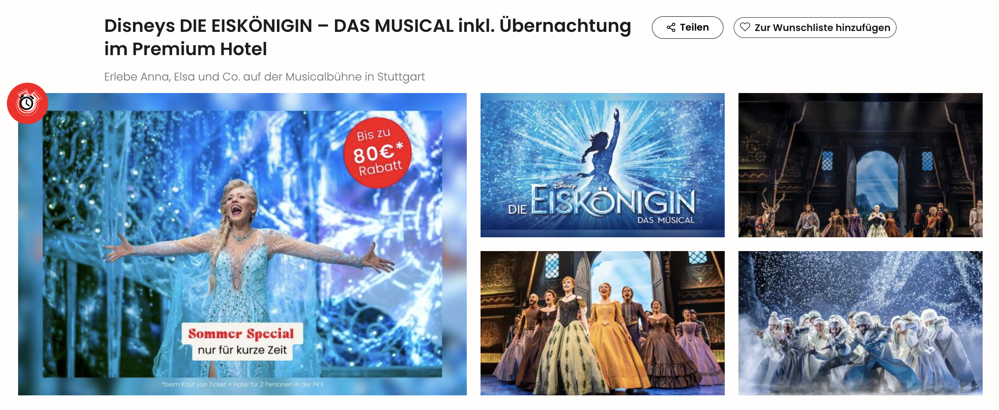Select the Disney logo in the Eiskönigin poster

(x=565, y=186)
